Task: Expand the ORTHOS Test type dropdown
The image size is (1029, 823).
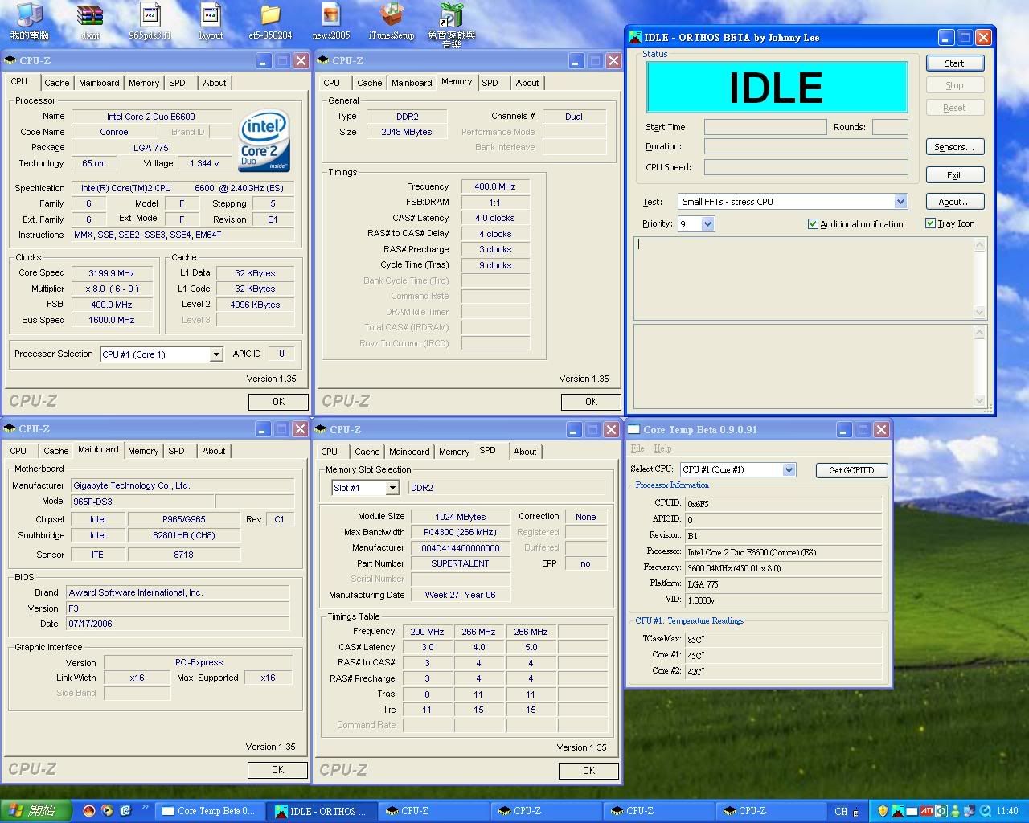Action: (x=900, y=202)
